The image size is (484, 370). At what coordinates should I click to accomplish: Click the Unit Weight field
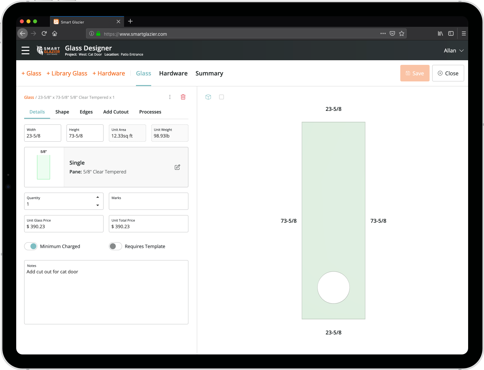tap(170, 133)
